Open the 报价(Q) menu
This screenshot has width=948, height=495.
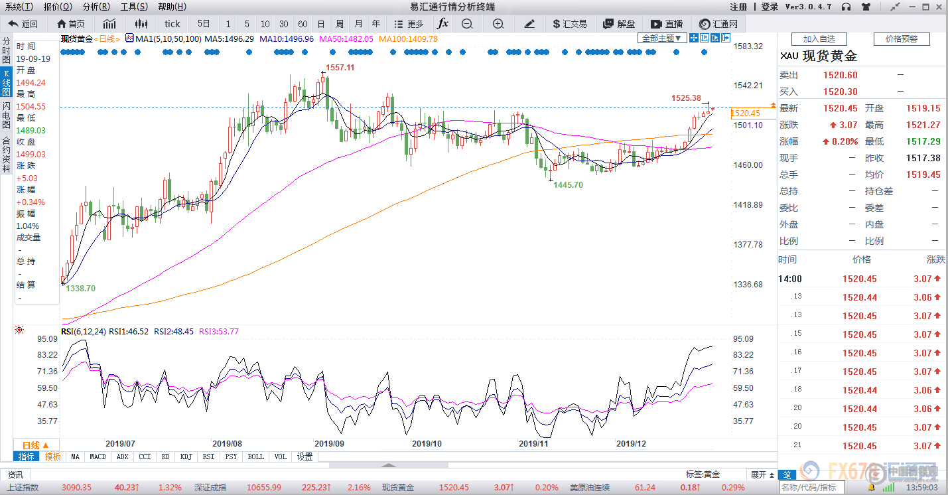coord(58,7)
